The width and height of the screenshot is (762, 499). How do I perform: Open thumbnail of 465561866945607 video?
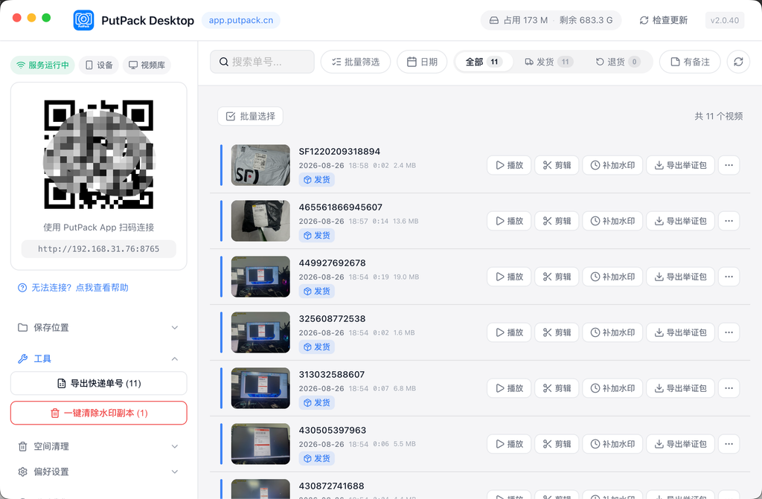pyautogui.click(x=260, y=221)
